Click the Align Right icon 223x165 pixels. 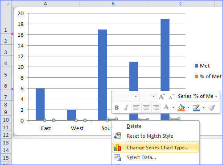click(x=156, y=107)
